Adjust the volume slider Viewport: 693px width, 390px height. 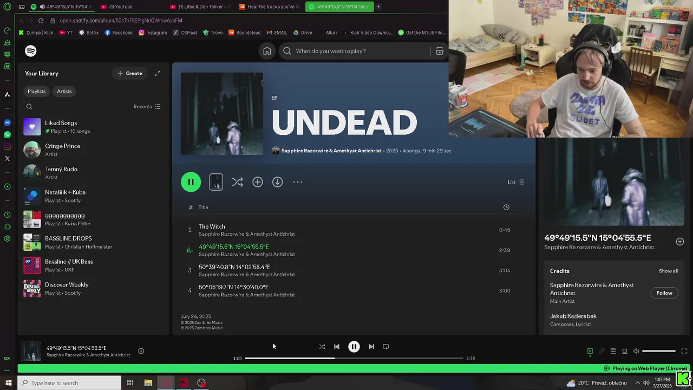659,351
